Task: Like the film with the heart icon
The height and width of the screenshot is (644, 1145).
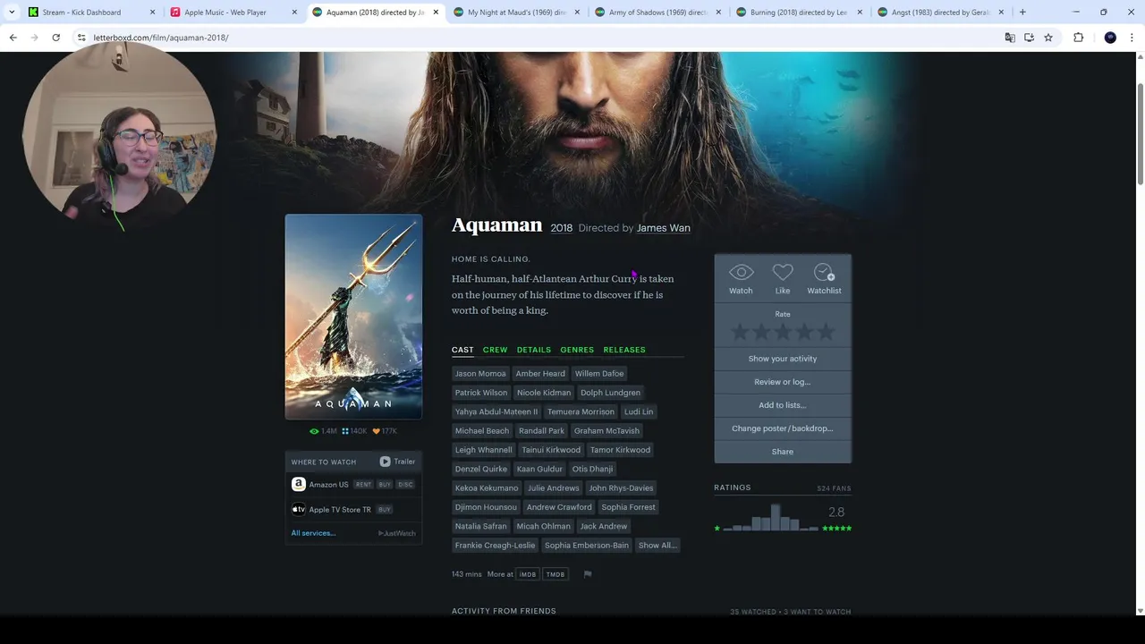Action: [783, 273]
